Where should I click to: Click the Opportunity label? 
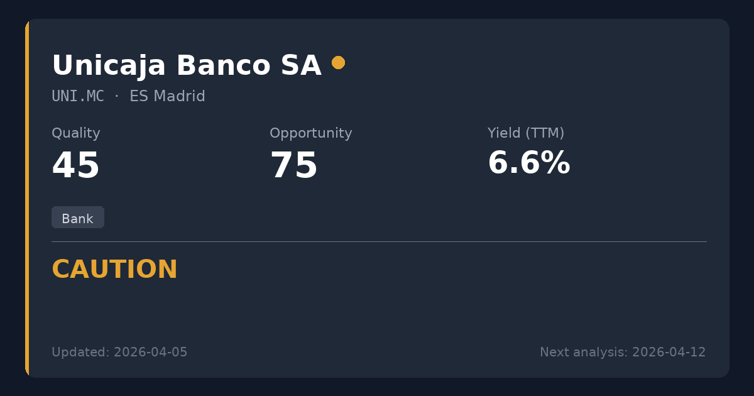(x=310, y=133)
